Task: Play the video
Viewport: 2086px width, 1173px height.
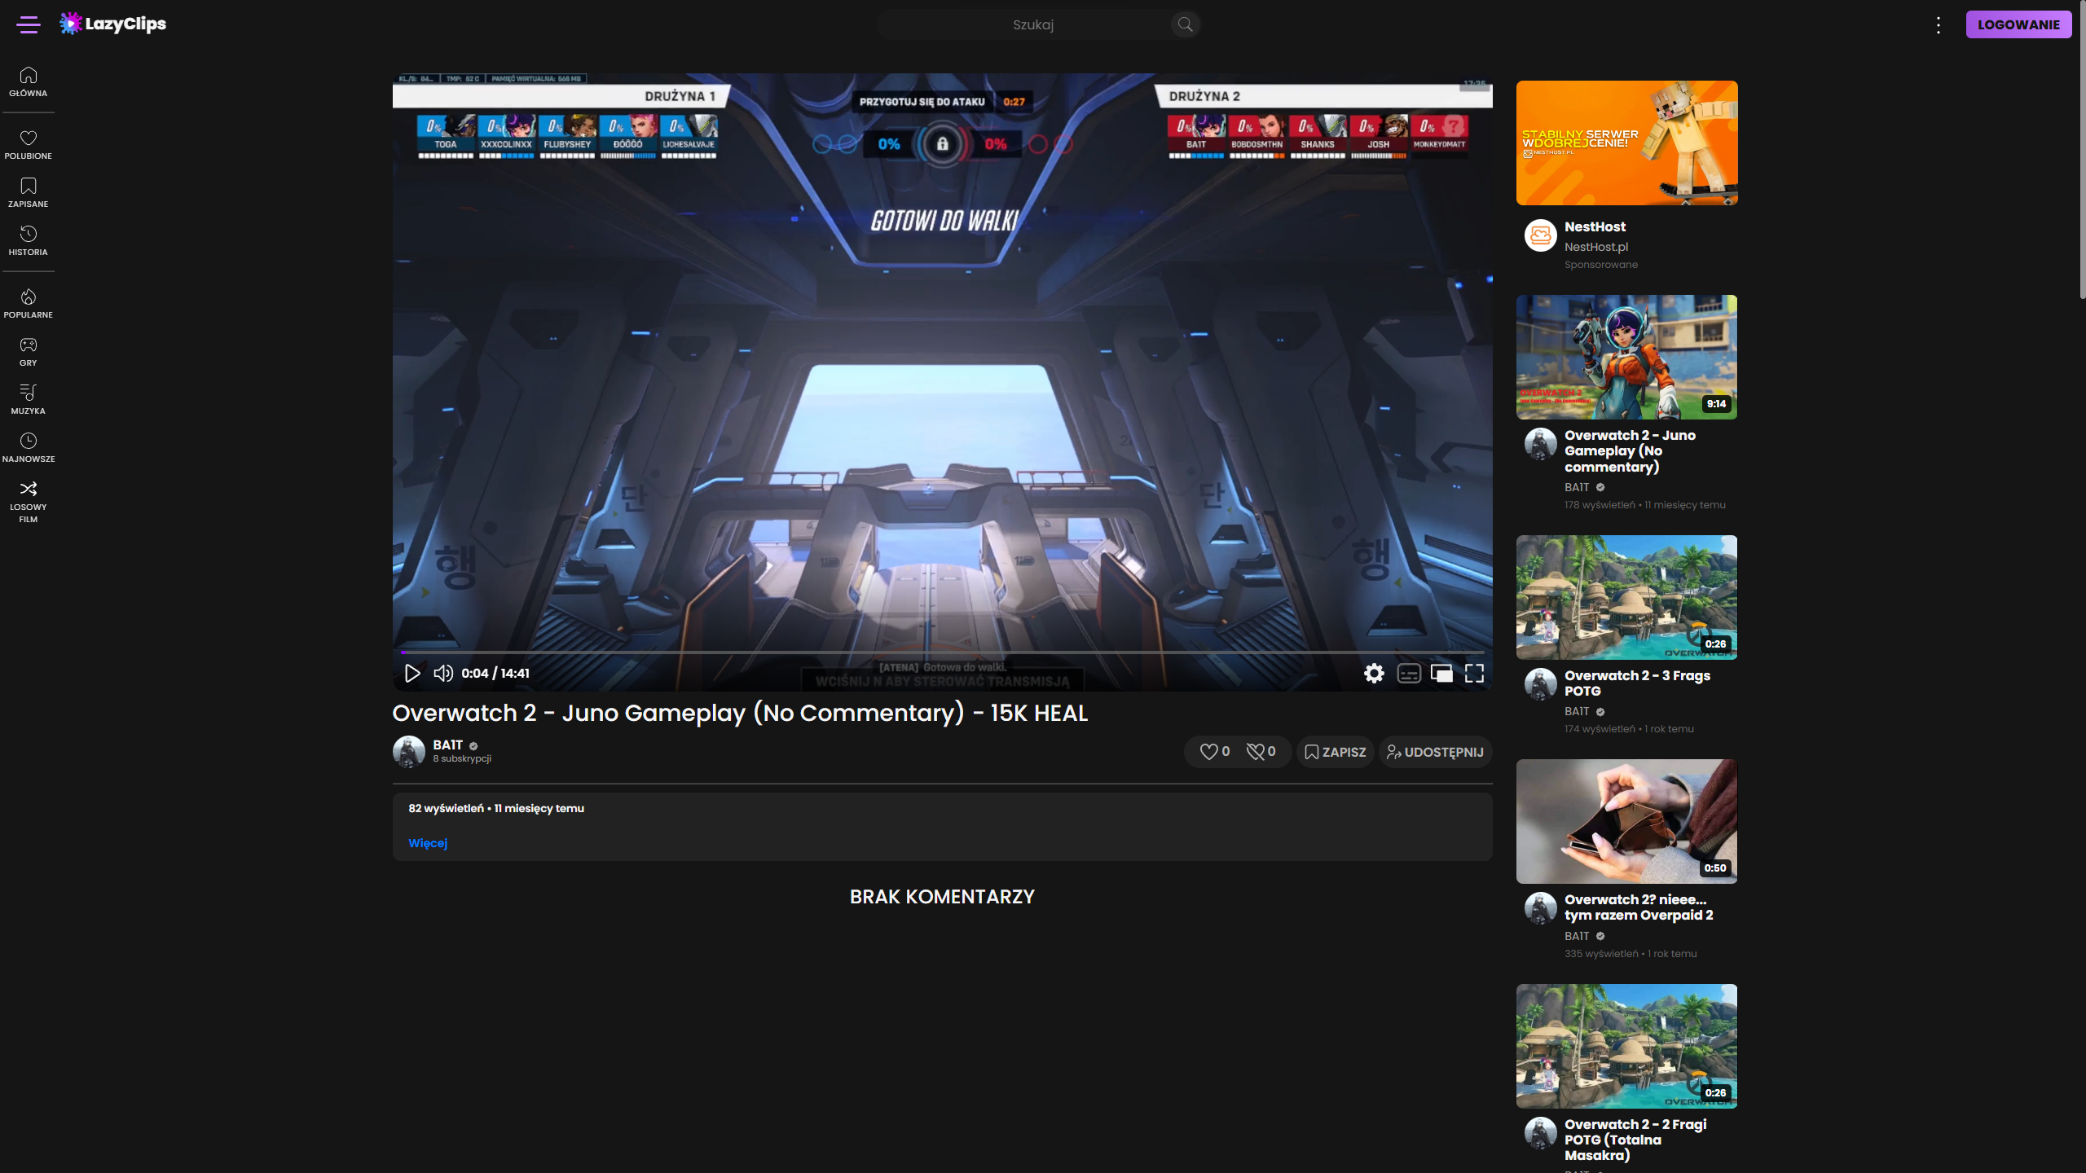Action: click(x=412, y=673)
